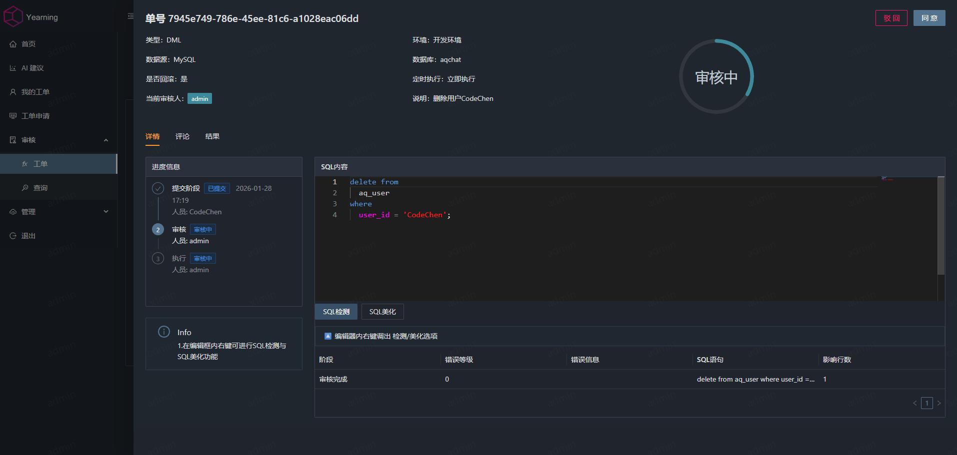Viewport: 957px width, 455px height.
Task: Click the 错误信息 column header
Action: (585, 360)
